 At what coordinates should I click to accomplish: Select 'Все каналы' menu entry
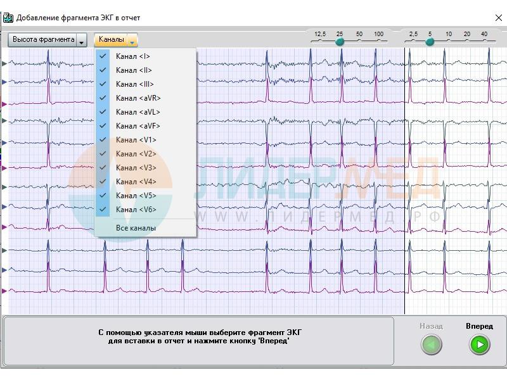[136, 228]
